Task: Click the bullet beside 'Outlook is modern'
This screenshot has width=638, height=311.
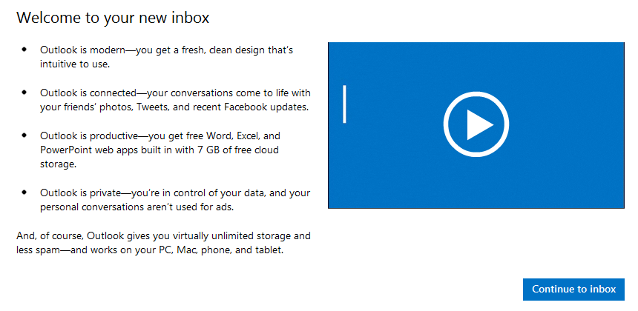Action: coord(24,50)
